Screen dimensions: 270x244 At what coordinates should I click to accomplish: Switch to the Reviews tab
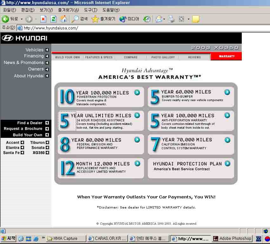click(194, 57)
